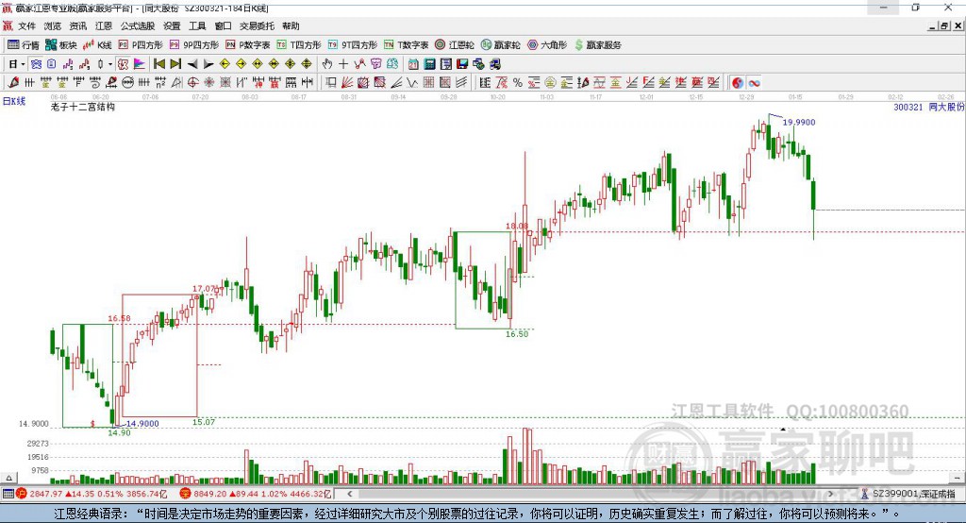Select the rectangle box drawing tool
This screenshot has width=966, height=523.
pyautogui.click(x=331, y=83)
